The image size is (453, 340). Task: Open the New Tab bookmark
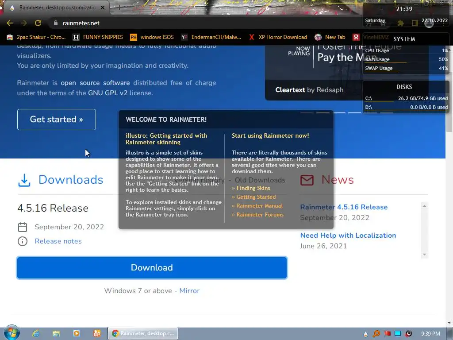point(330,37)
